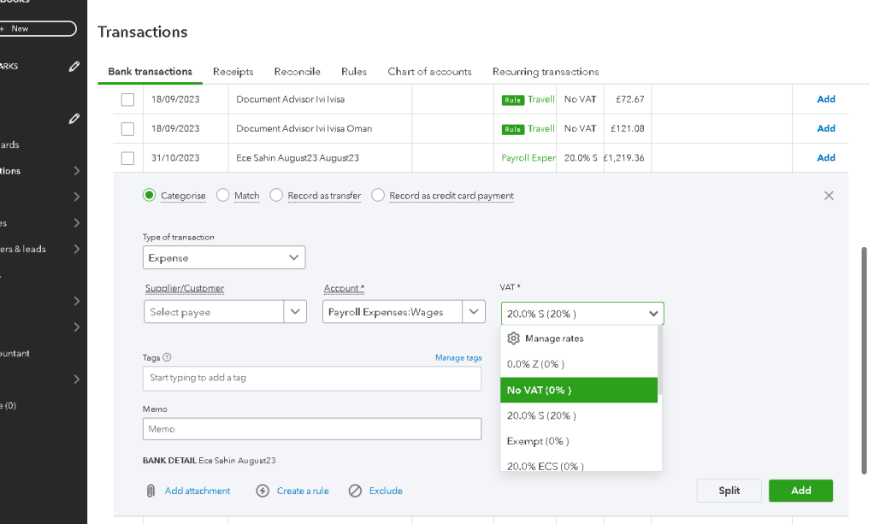Expand the sidebar chevron below 'ountant'
874x524 pixels.
[77, 380]
